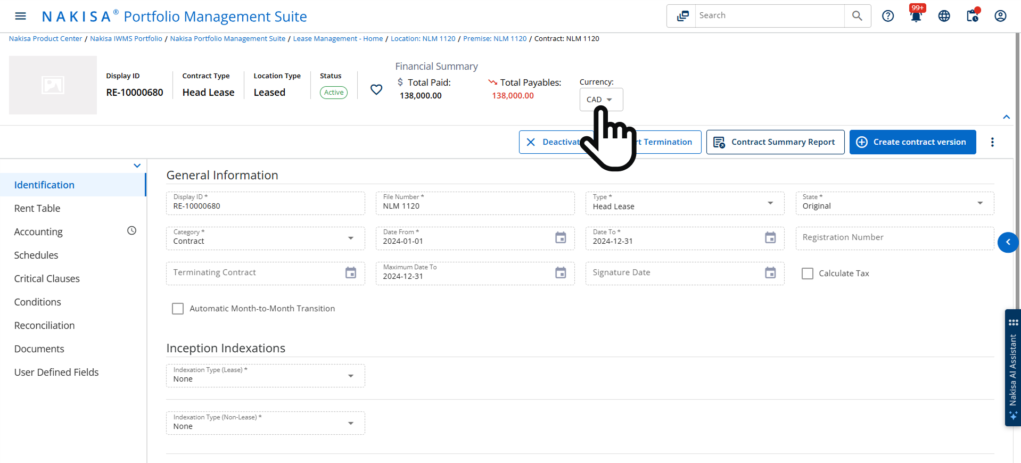The image size is (1021, 463).
Task: Mark contract as favorite with heart icon
Action: pyautogui.click(x=376, y=89)
